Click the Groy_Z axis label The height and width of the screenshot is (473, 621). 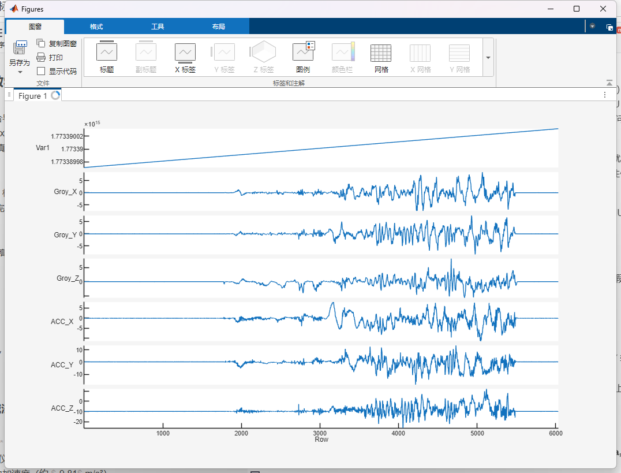(x=68, y=278)
